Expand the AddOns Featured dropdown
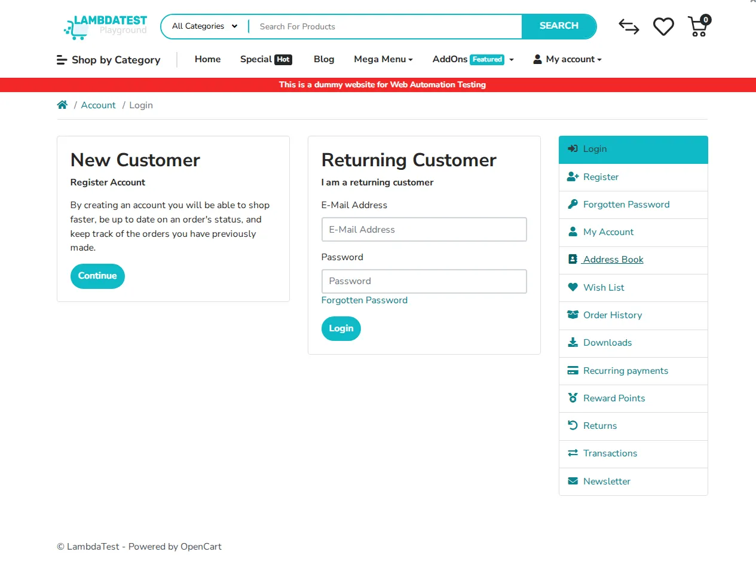This screenshot has height=564, width=756. coord(473,59)
